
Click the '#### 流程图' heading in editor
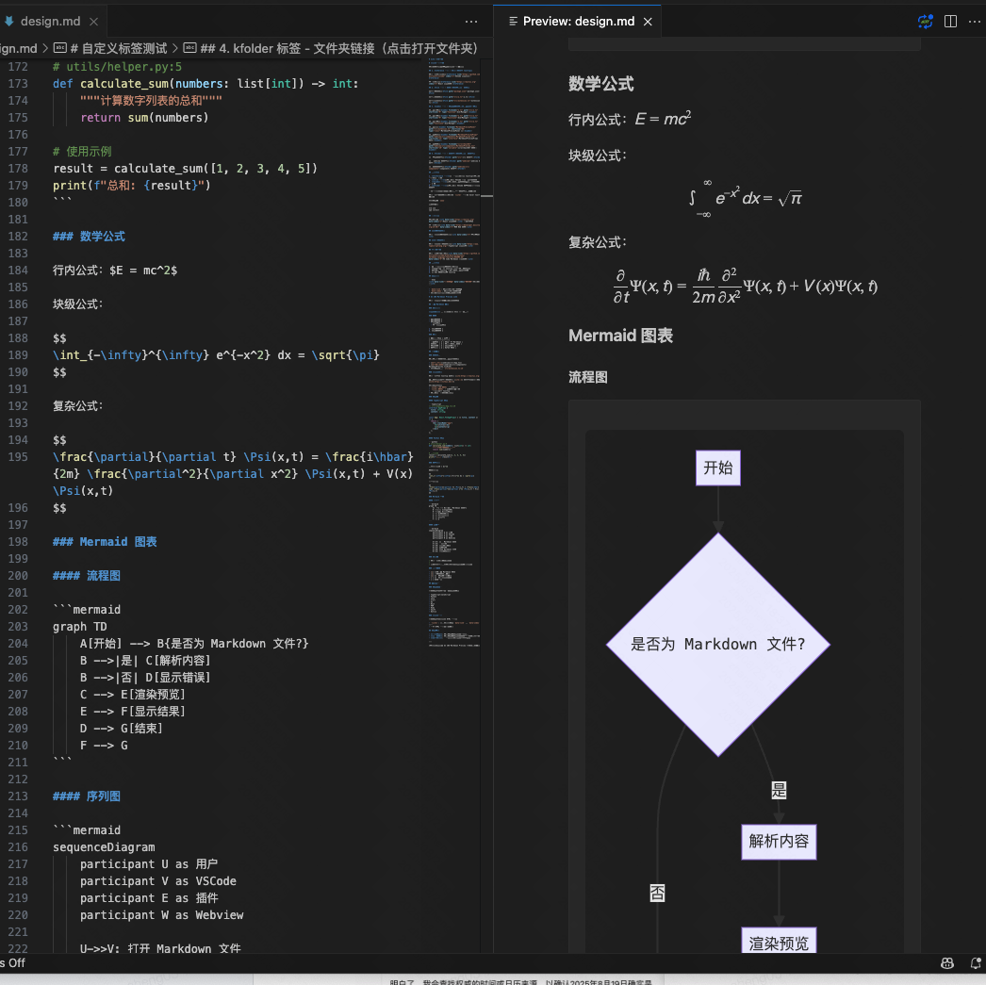click(86, 576)
